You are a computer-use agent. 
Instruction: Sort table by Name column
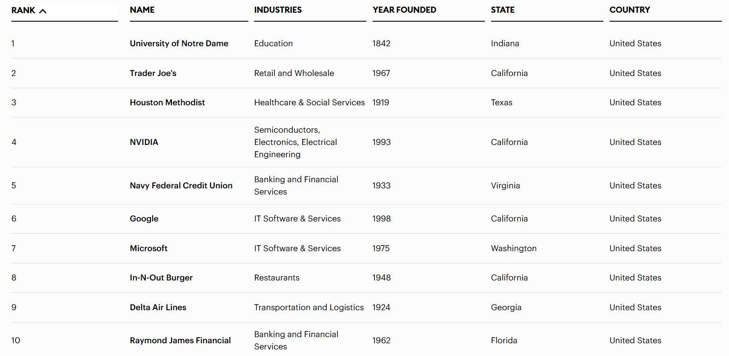click(x=142, y=10)
